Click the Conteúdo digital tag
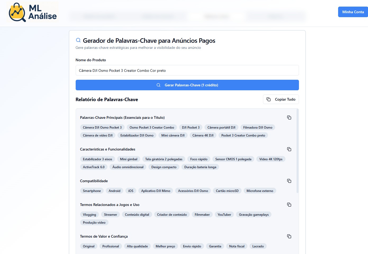The width and height of the screenshot is (368, 254). coord(137,215)
